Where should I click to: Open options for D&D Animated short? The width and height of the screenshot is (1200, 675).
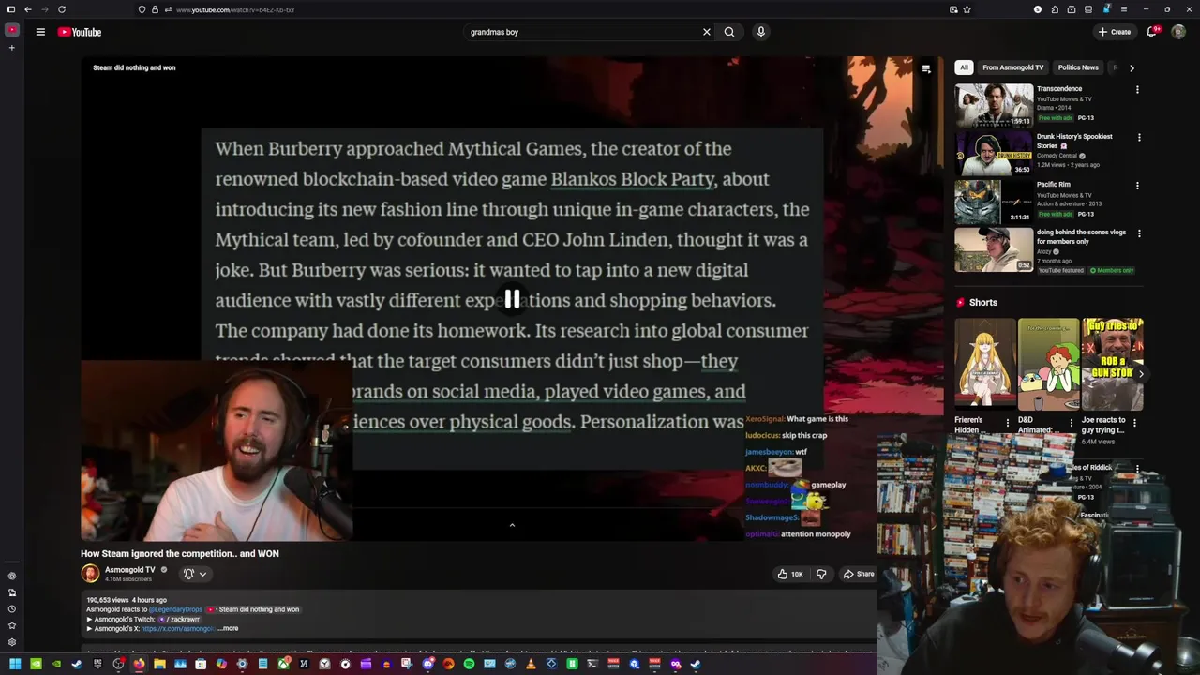pos(1072,423)
